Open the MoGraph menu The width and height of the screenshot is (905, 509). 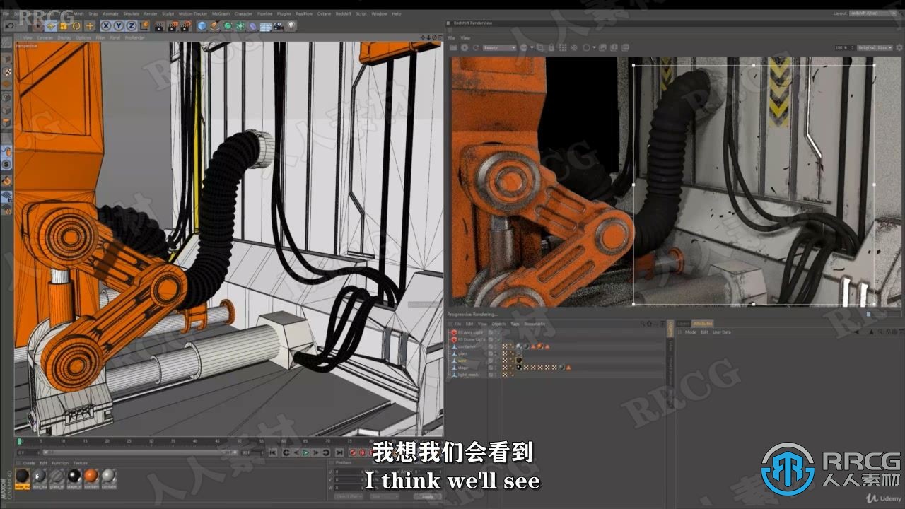click(221, 13)
